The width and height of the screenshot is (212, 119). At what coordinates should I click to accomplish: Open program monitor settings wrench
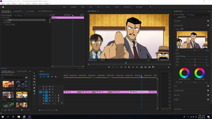pyautogui.click(x=158, y=60)
